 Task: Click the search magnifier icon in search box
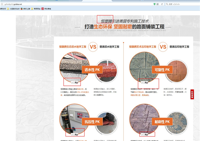167,4
